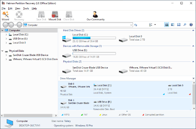Click the blue save floppy icon

[x=179, y=25]
